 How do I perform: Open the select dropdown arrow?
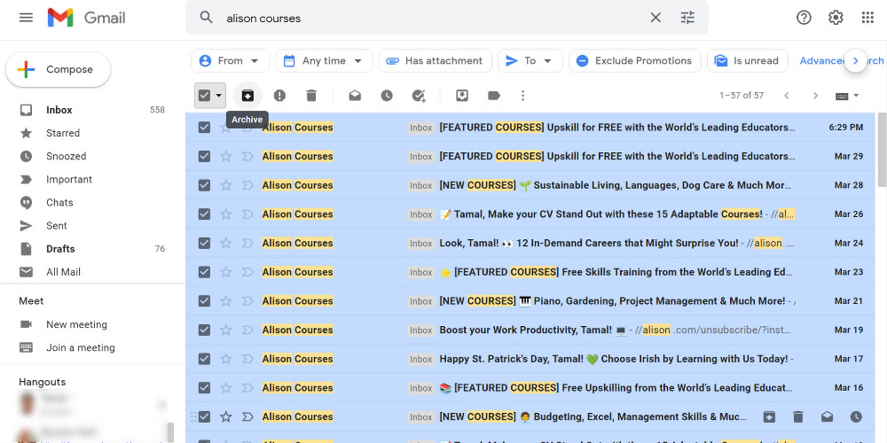click(219, 96)
